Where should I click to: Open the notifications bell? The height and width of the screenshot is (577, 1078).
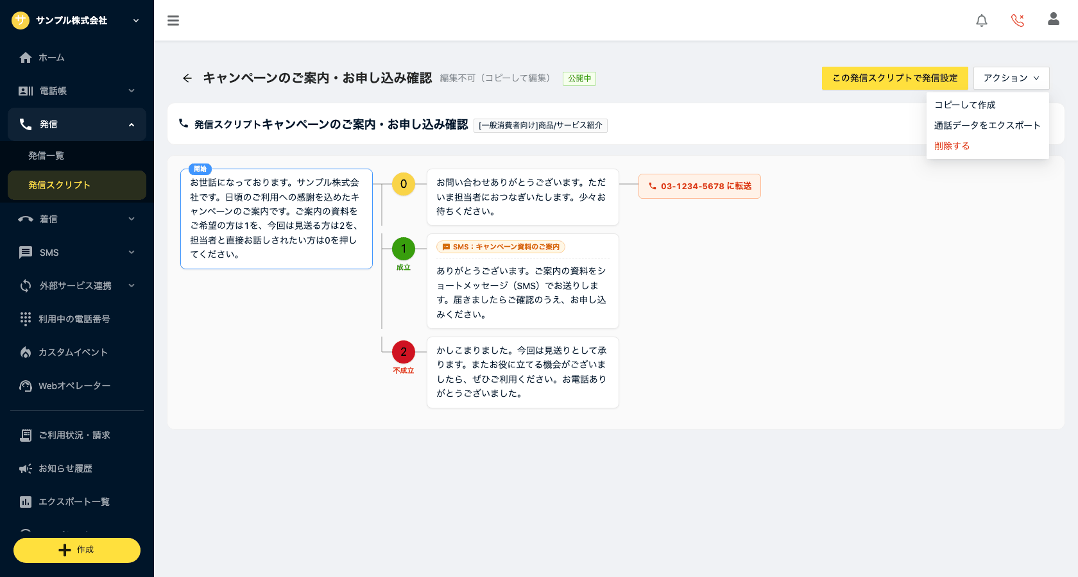pos(982,21)
